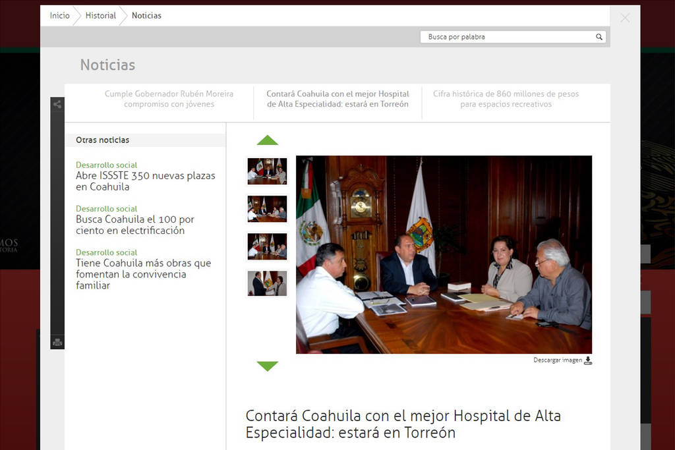675x450 pixels.
Task: Close the news overlay with the X
Action: pos(625,18)
